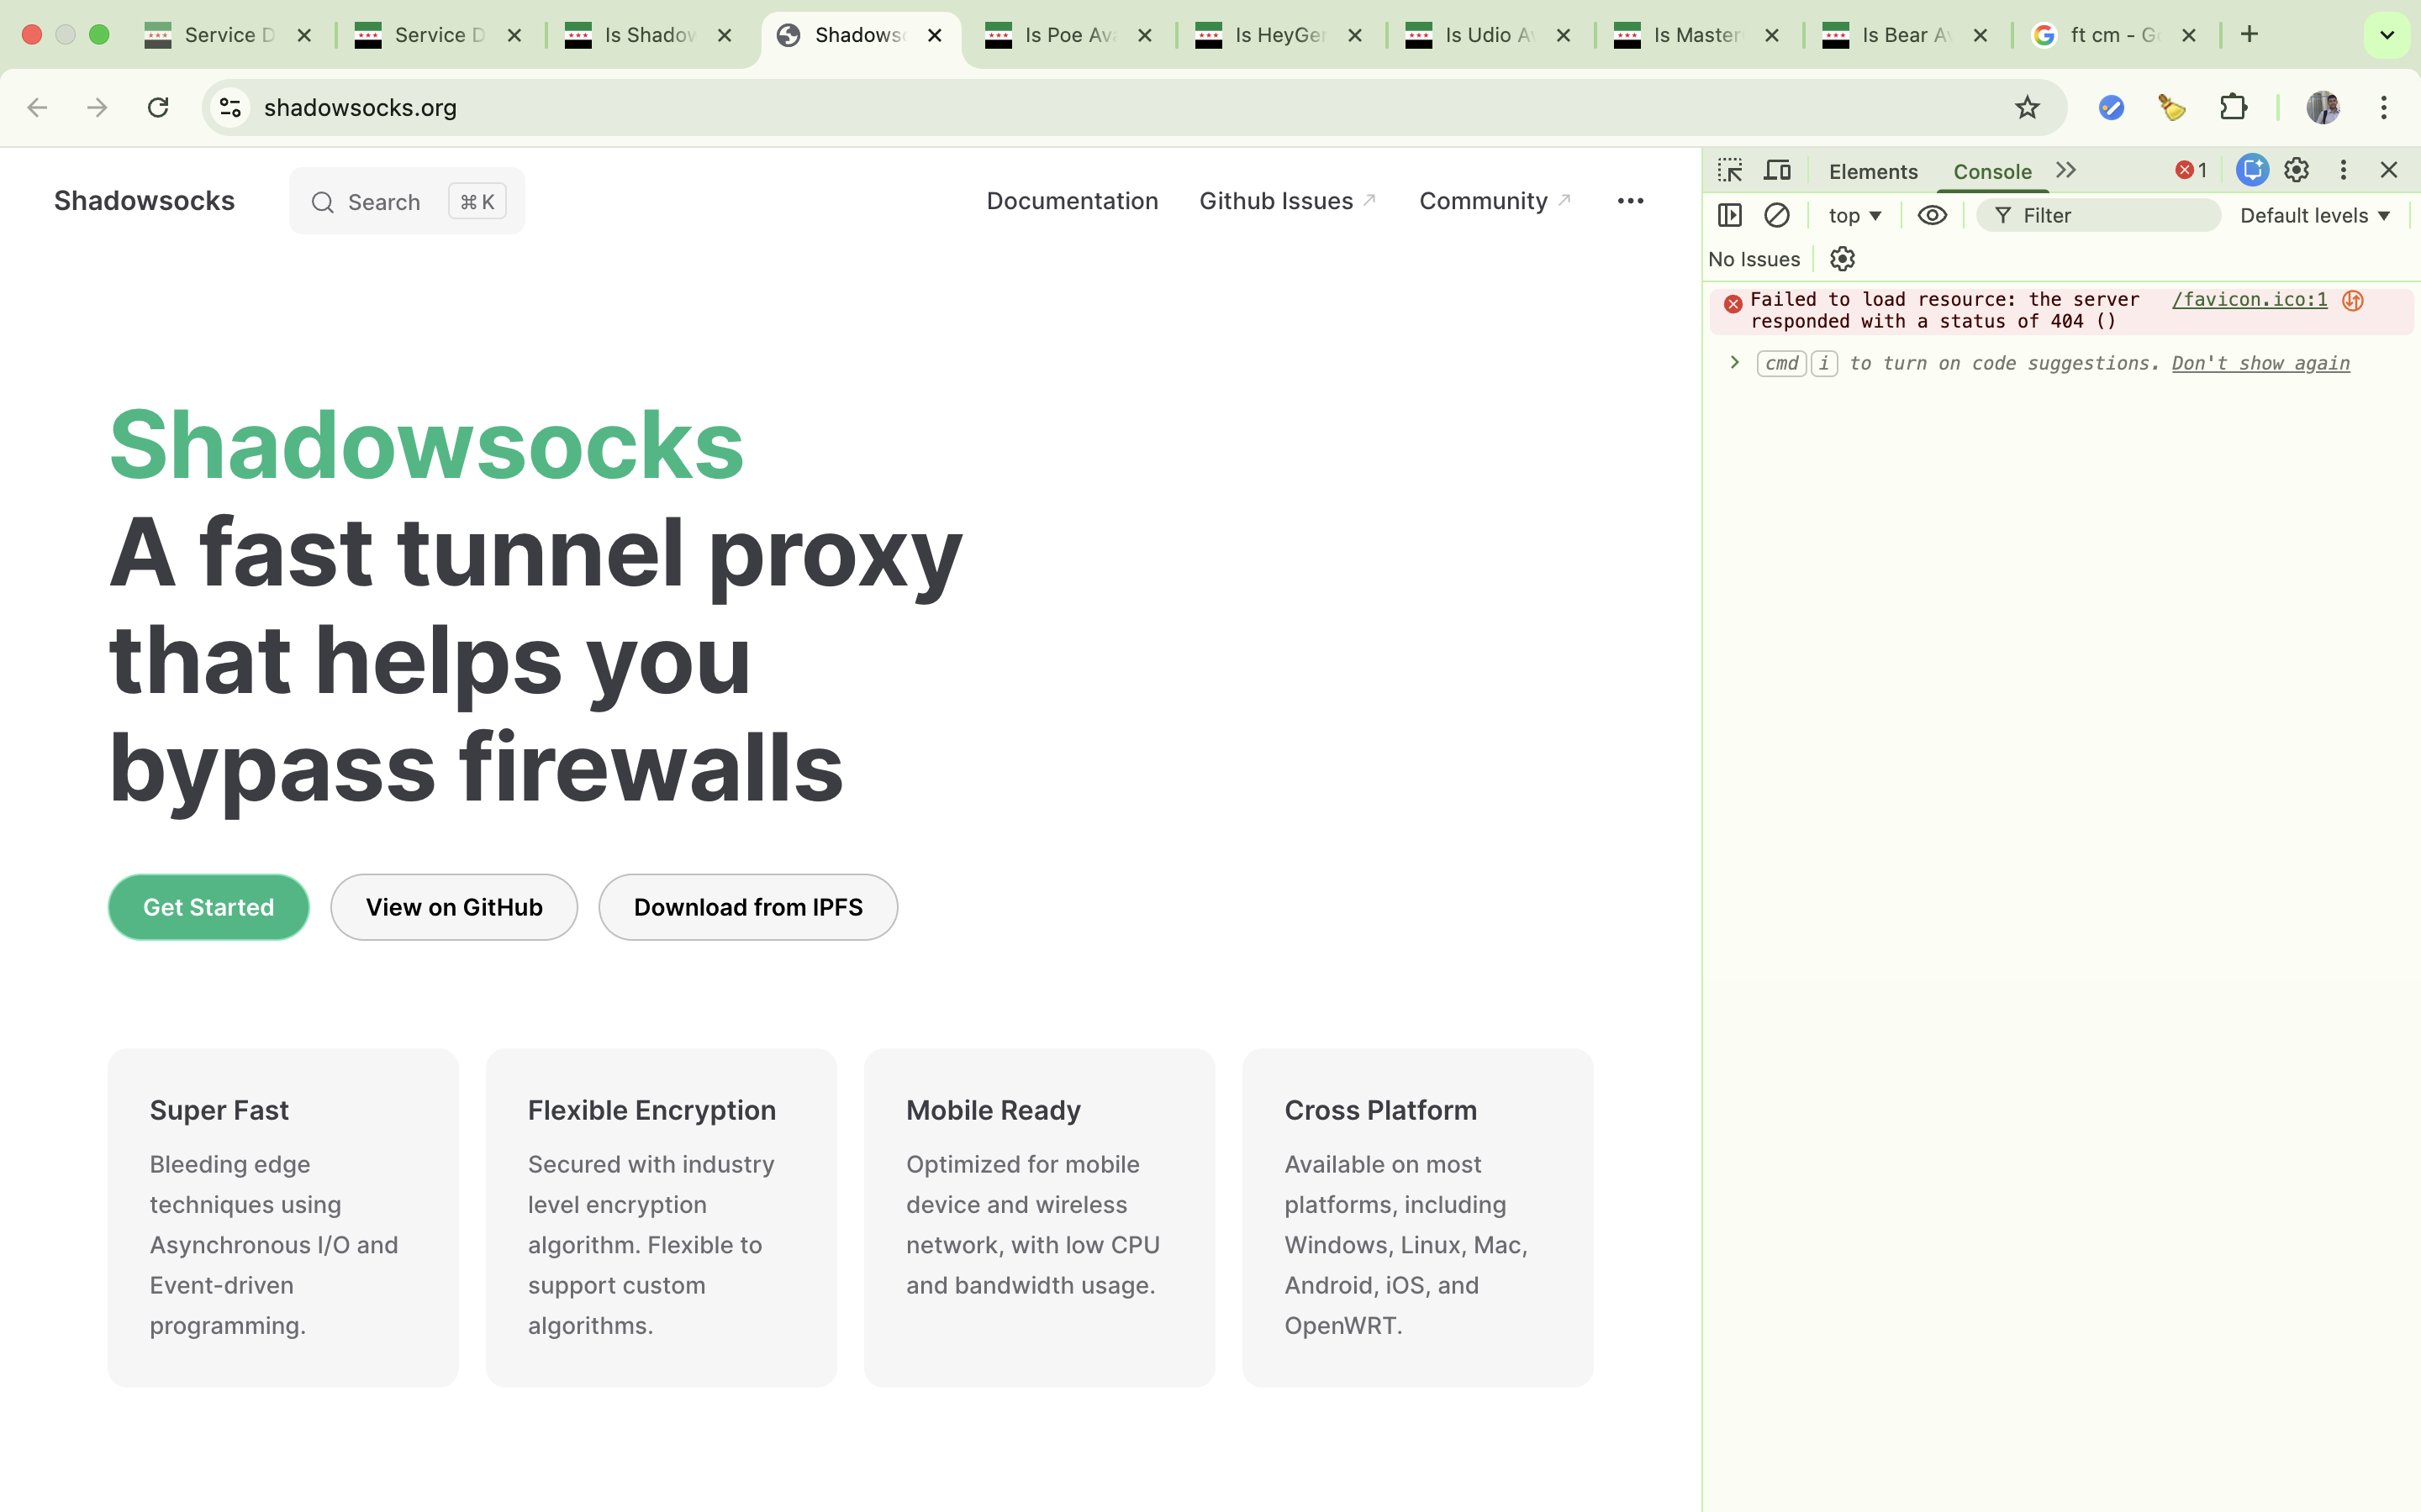Viewport: 2421px width, 1512px height.
Task: Clear the console with the ban icon
Action: (1777, 215)
